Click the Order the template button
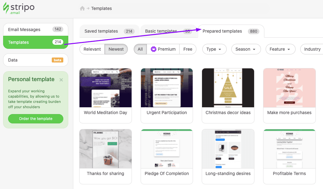Screen dimensions: 323x189 [36, 119]
